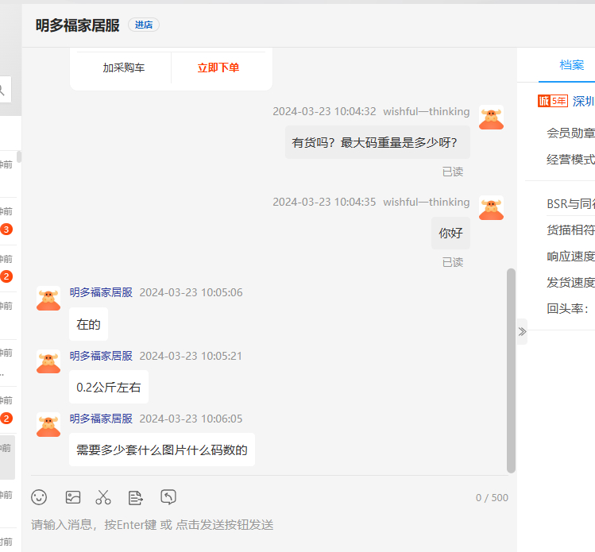Select the scissors screenshot tool
The width and height of the screenshot is (595, 552).
click(x=103, y=497)
